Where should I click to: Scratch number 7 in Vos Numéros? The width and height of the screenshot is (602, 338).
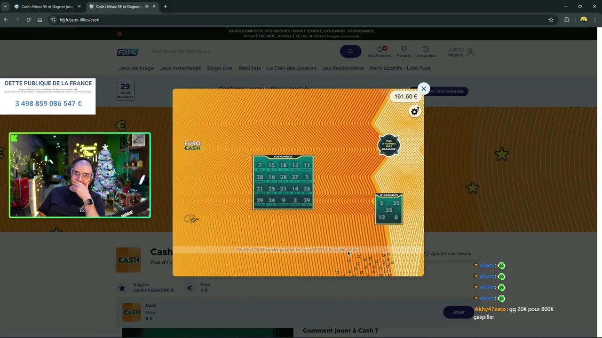coord(260,166)
